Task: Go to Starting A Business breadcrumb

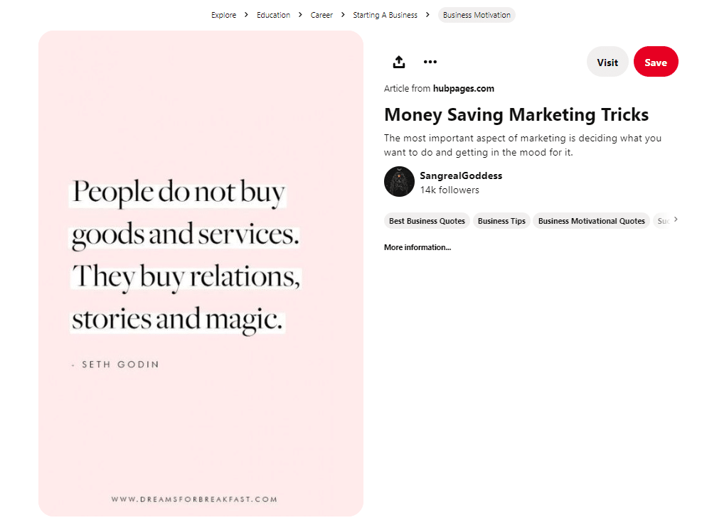Action: tap(385, 15)
